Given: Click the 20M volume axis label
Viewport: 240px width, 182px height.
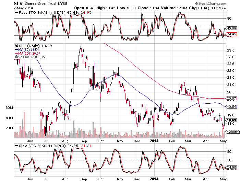Looking at the screenshot, I should [x=9, y=128].
